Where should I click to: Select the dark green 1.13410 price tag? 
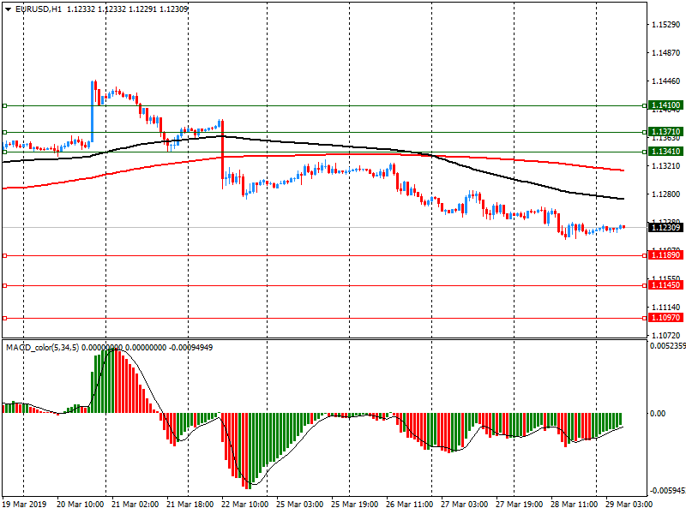tap(665, 151)
